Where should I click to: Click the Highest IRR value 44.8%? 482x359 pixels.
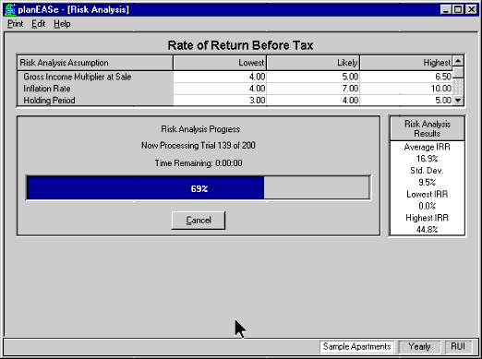[427, 230]
